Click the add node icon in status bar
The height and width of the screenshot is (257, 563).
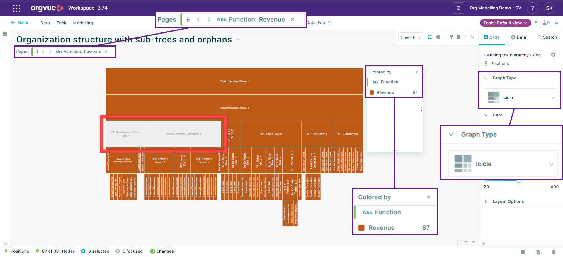(523, 252)
